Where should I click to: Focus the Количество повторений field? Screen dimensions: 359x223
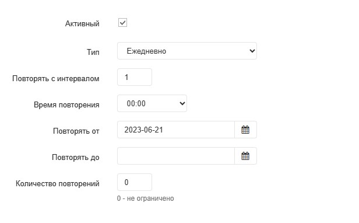[x=135, y=182]
